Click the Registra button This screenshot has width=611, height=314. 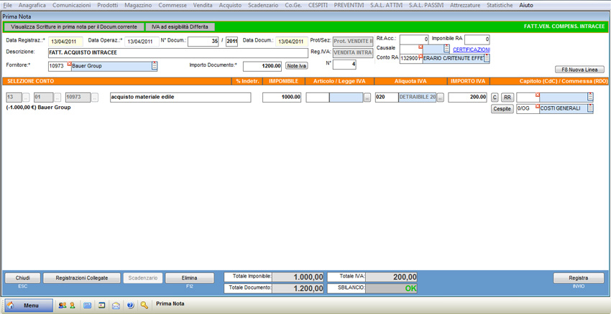click(578, 278)
